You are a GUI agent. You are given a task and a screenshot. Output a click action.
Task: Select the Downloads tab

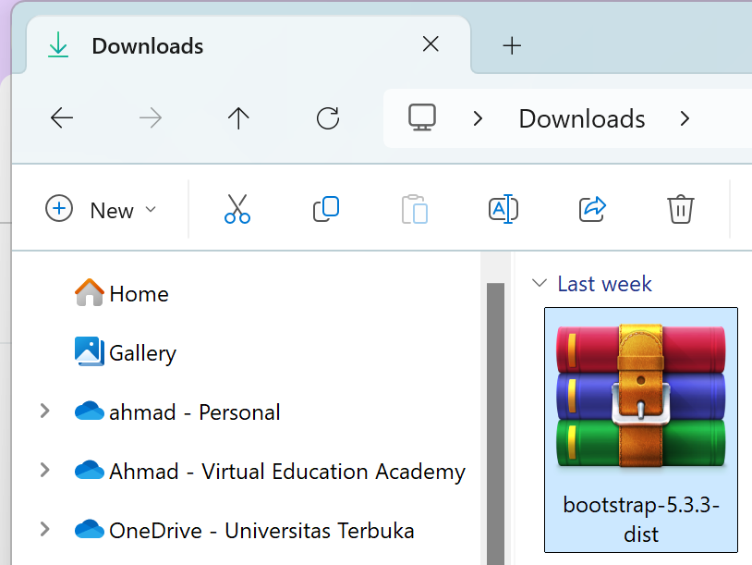click(249, 45)
